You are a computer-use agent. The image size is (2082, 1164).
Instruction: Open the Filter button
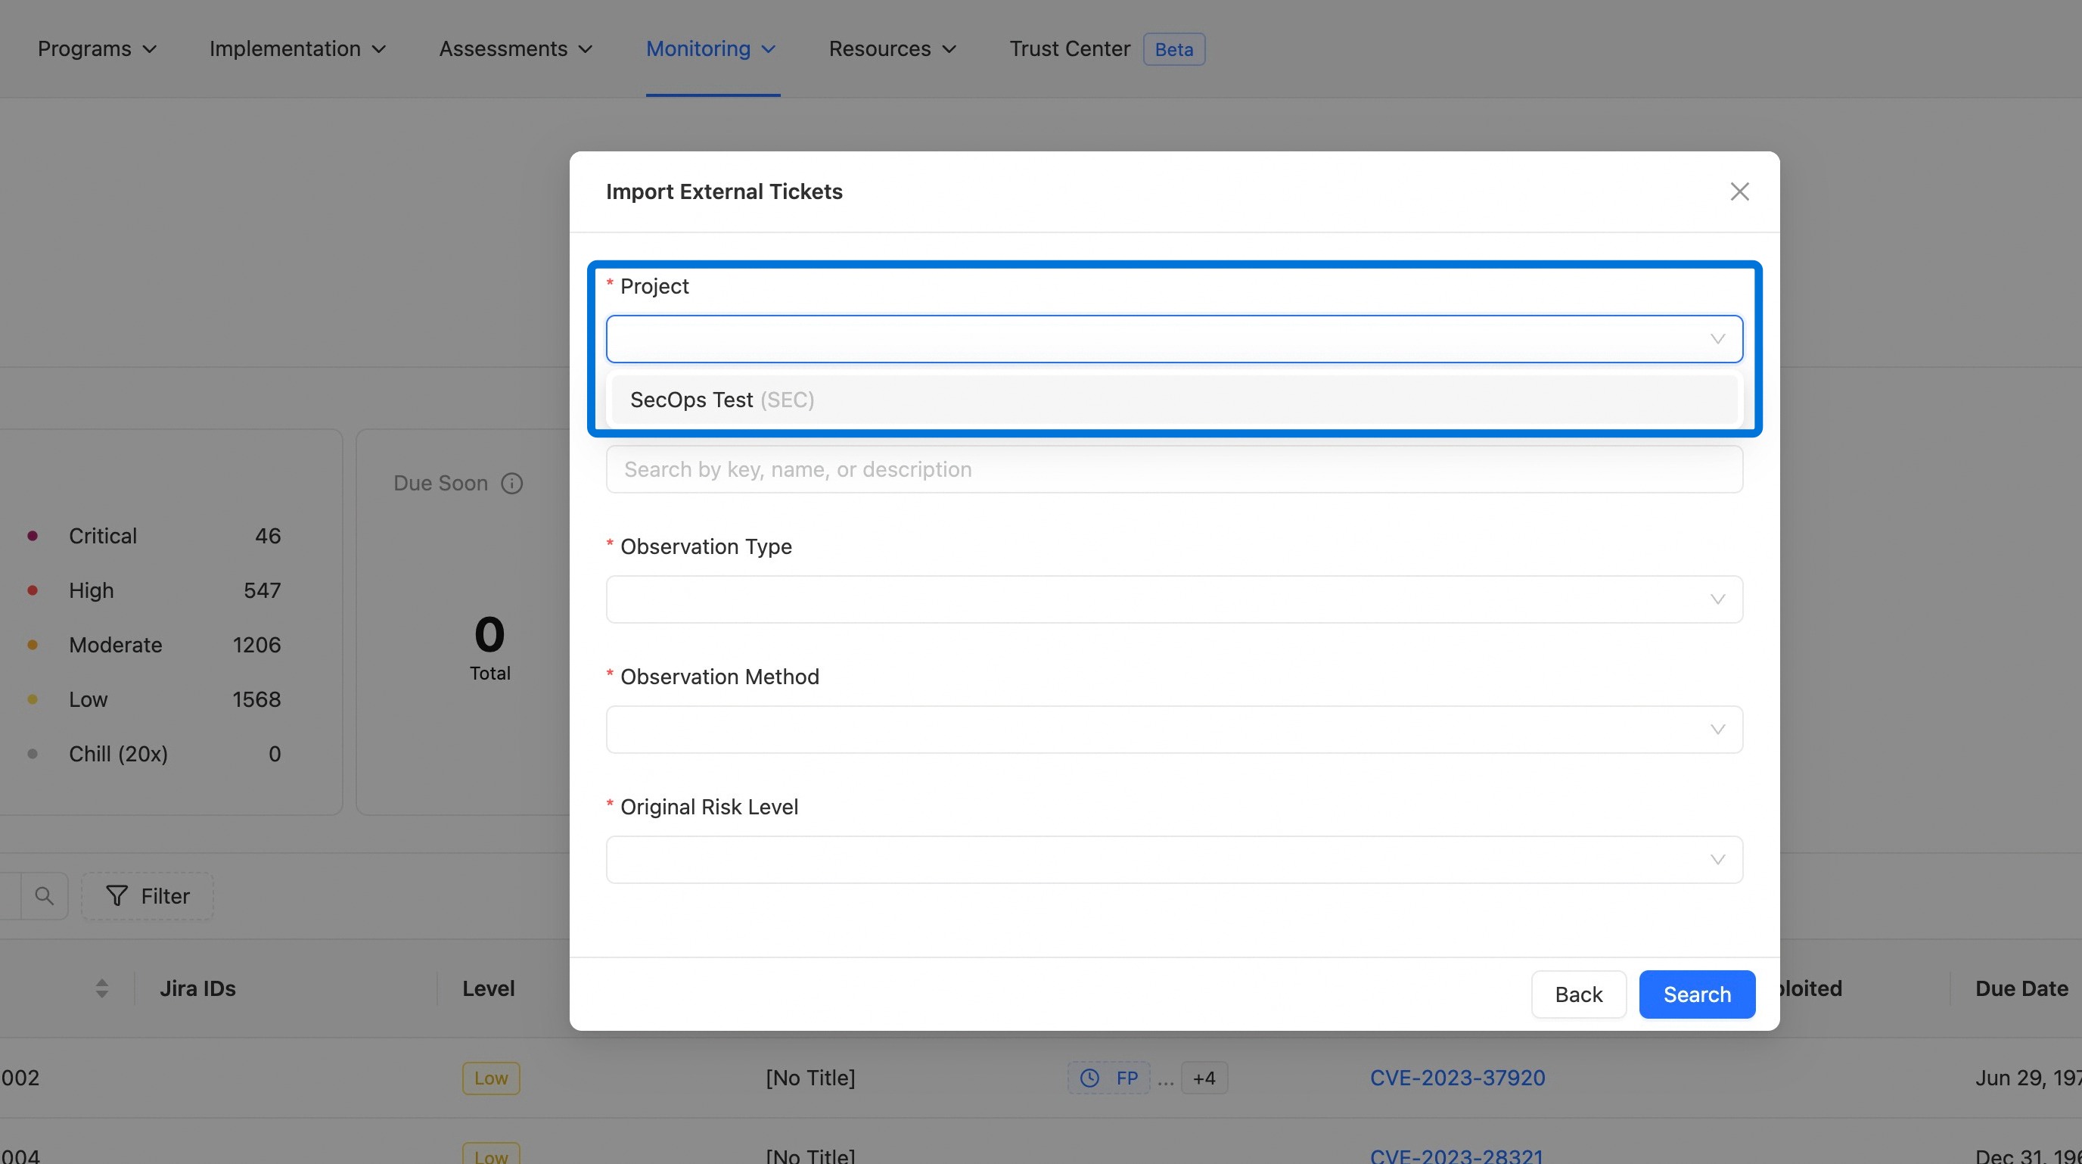pyautogui.click(x=147, y=895)
